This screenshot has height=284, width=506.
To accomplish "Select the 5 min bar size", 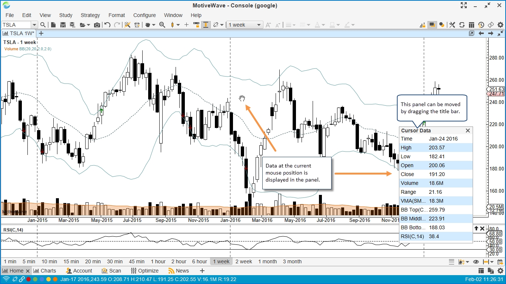I will [29, 261].
